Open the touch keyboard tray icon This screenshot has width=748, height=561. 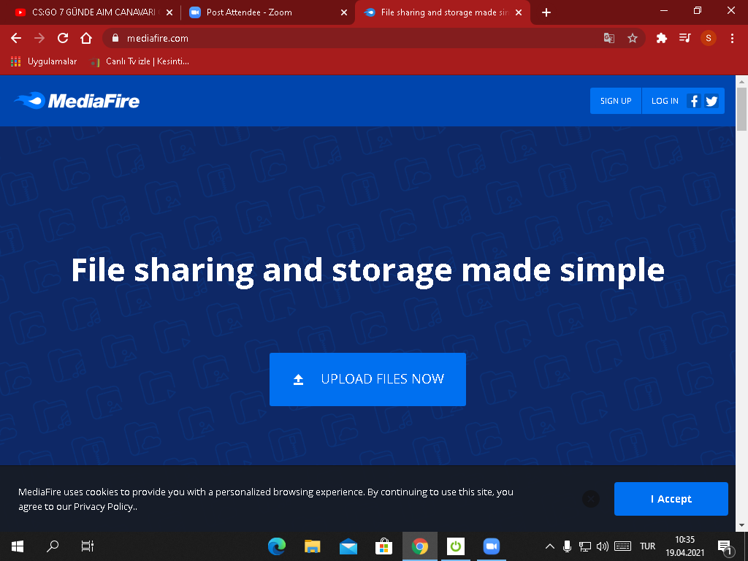click(622, 546)
